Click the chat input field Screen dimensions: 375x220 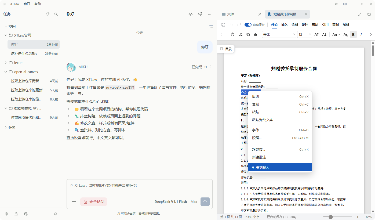(x=140, y=185)
